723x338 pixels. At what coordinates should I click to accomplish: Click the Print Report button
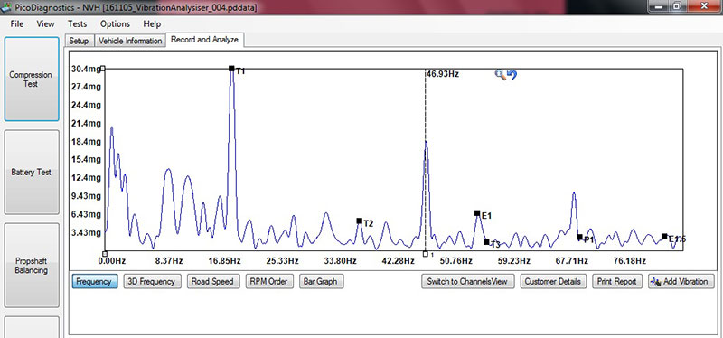616,281
